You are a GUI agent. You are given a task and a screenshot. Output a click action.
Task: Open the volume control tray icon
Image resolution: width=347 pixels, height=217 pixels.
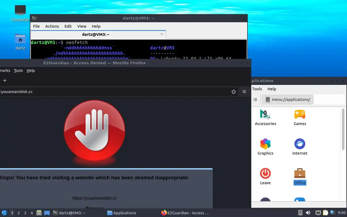[x=308, y=213]
